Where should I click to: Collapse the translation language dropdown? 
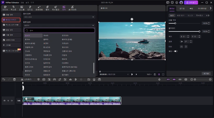click(59, 25)
